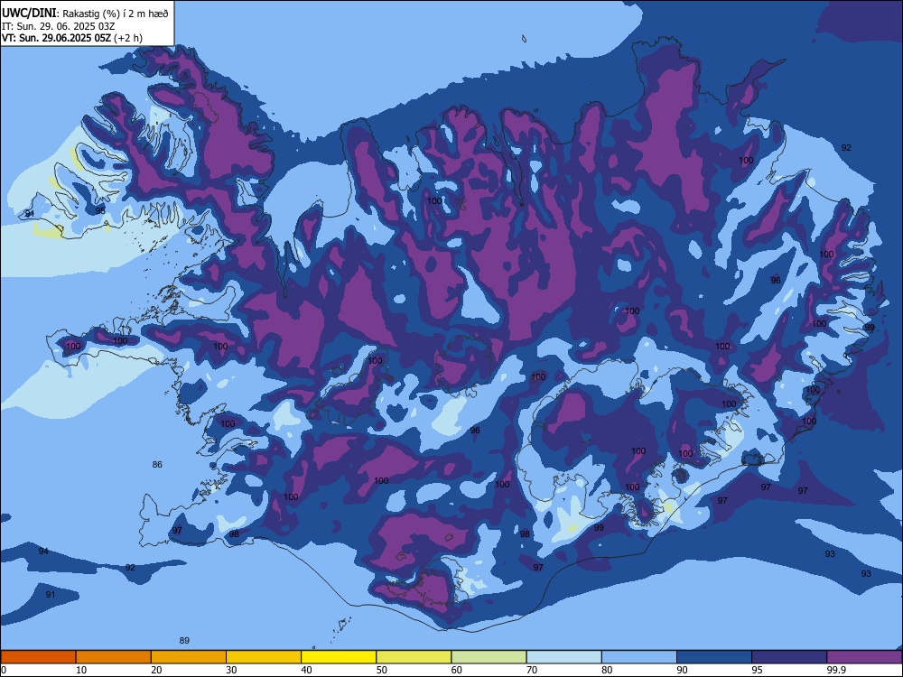Viewport: 903px width, 677px height.
Task: Click the sky blue 80–90 legend swatch
Action: point(639,657)
